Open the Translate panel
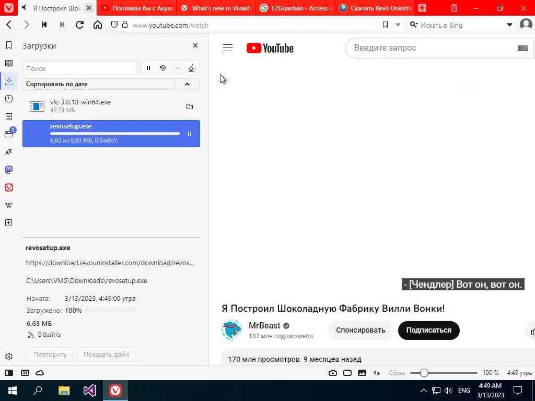 9,152
